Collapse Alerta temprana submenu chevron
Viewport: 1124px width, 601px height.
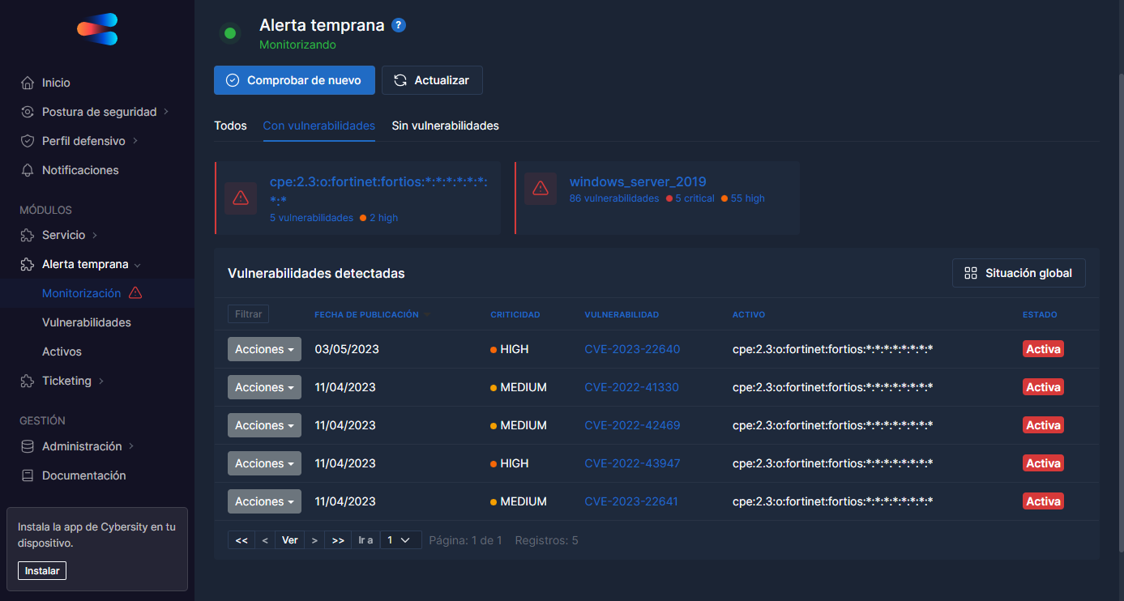point(138,265)
